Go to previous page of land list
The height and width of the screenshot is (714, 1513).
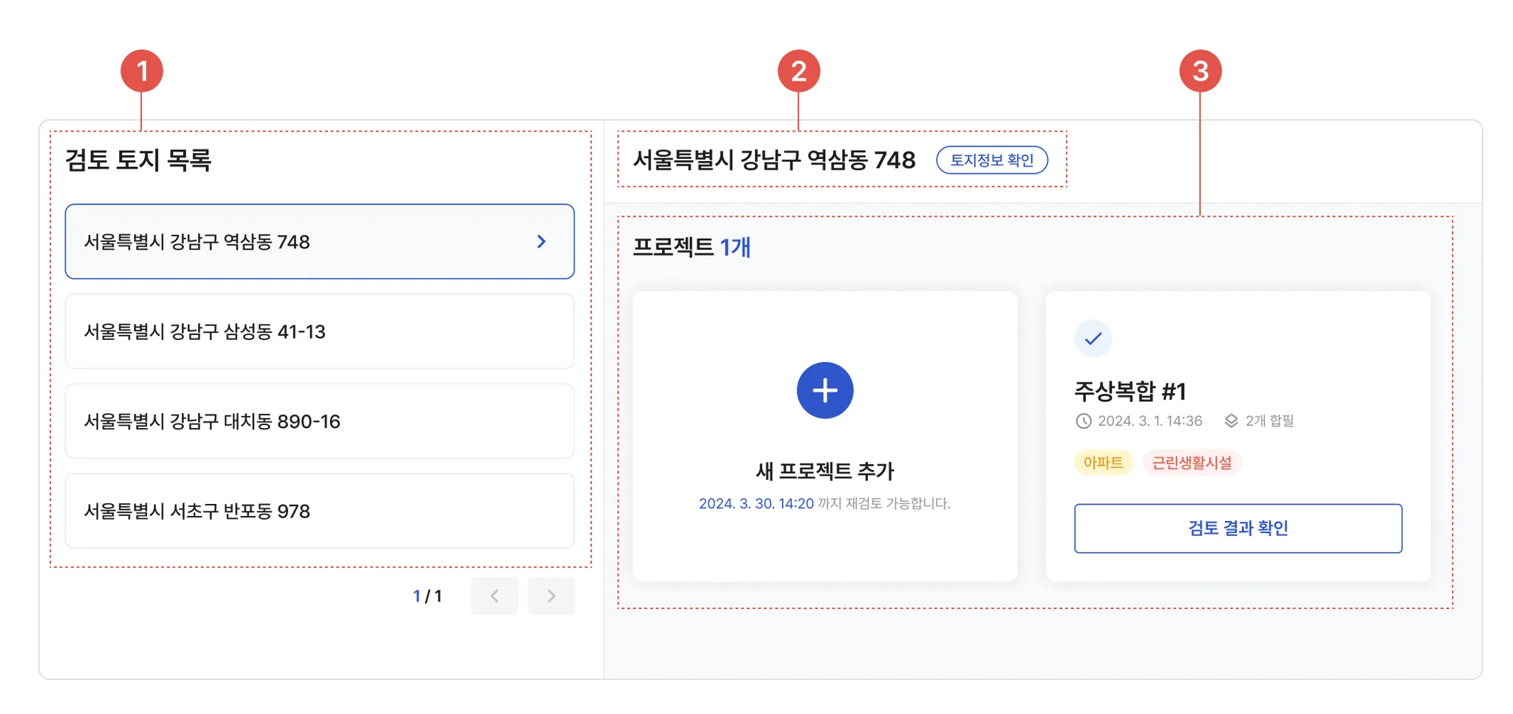tap(494, 596)
